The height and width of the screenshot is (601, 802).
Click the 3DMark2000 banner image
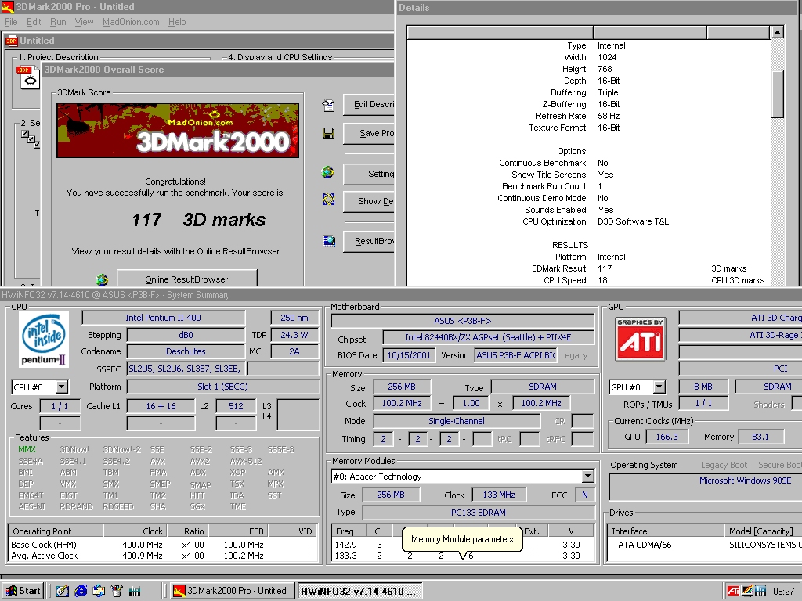[x=178, y=130]
